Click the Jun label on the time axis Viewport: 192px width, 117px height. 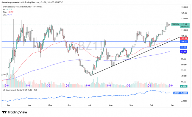pyautogui.click(x=69, y=105)
